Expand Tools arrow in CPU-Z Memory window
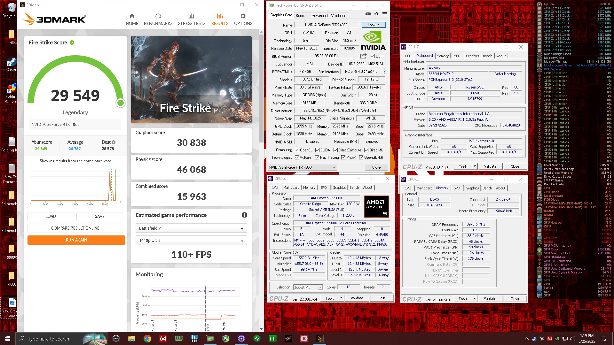 click(x=474, y=299)
